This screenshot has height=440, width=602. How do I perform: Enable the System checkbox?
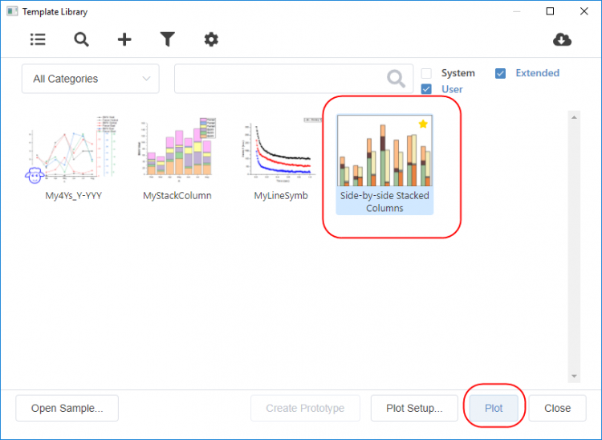pos(427,73)
